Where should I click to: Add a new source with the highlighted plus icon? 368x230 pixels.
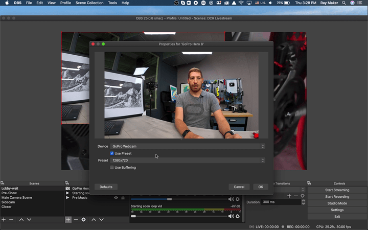click(68, 219)
